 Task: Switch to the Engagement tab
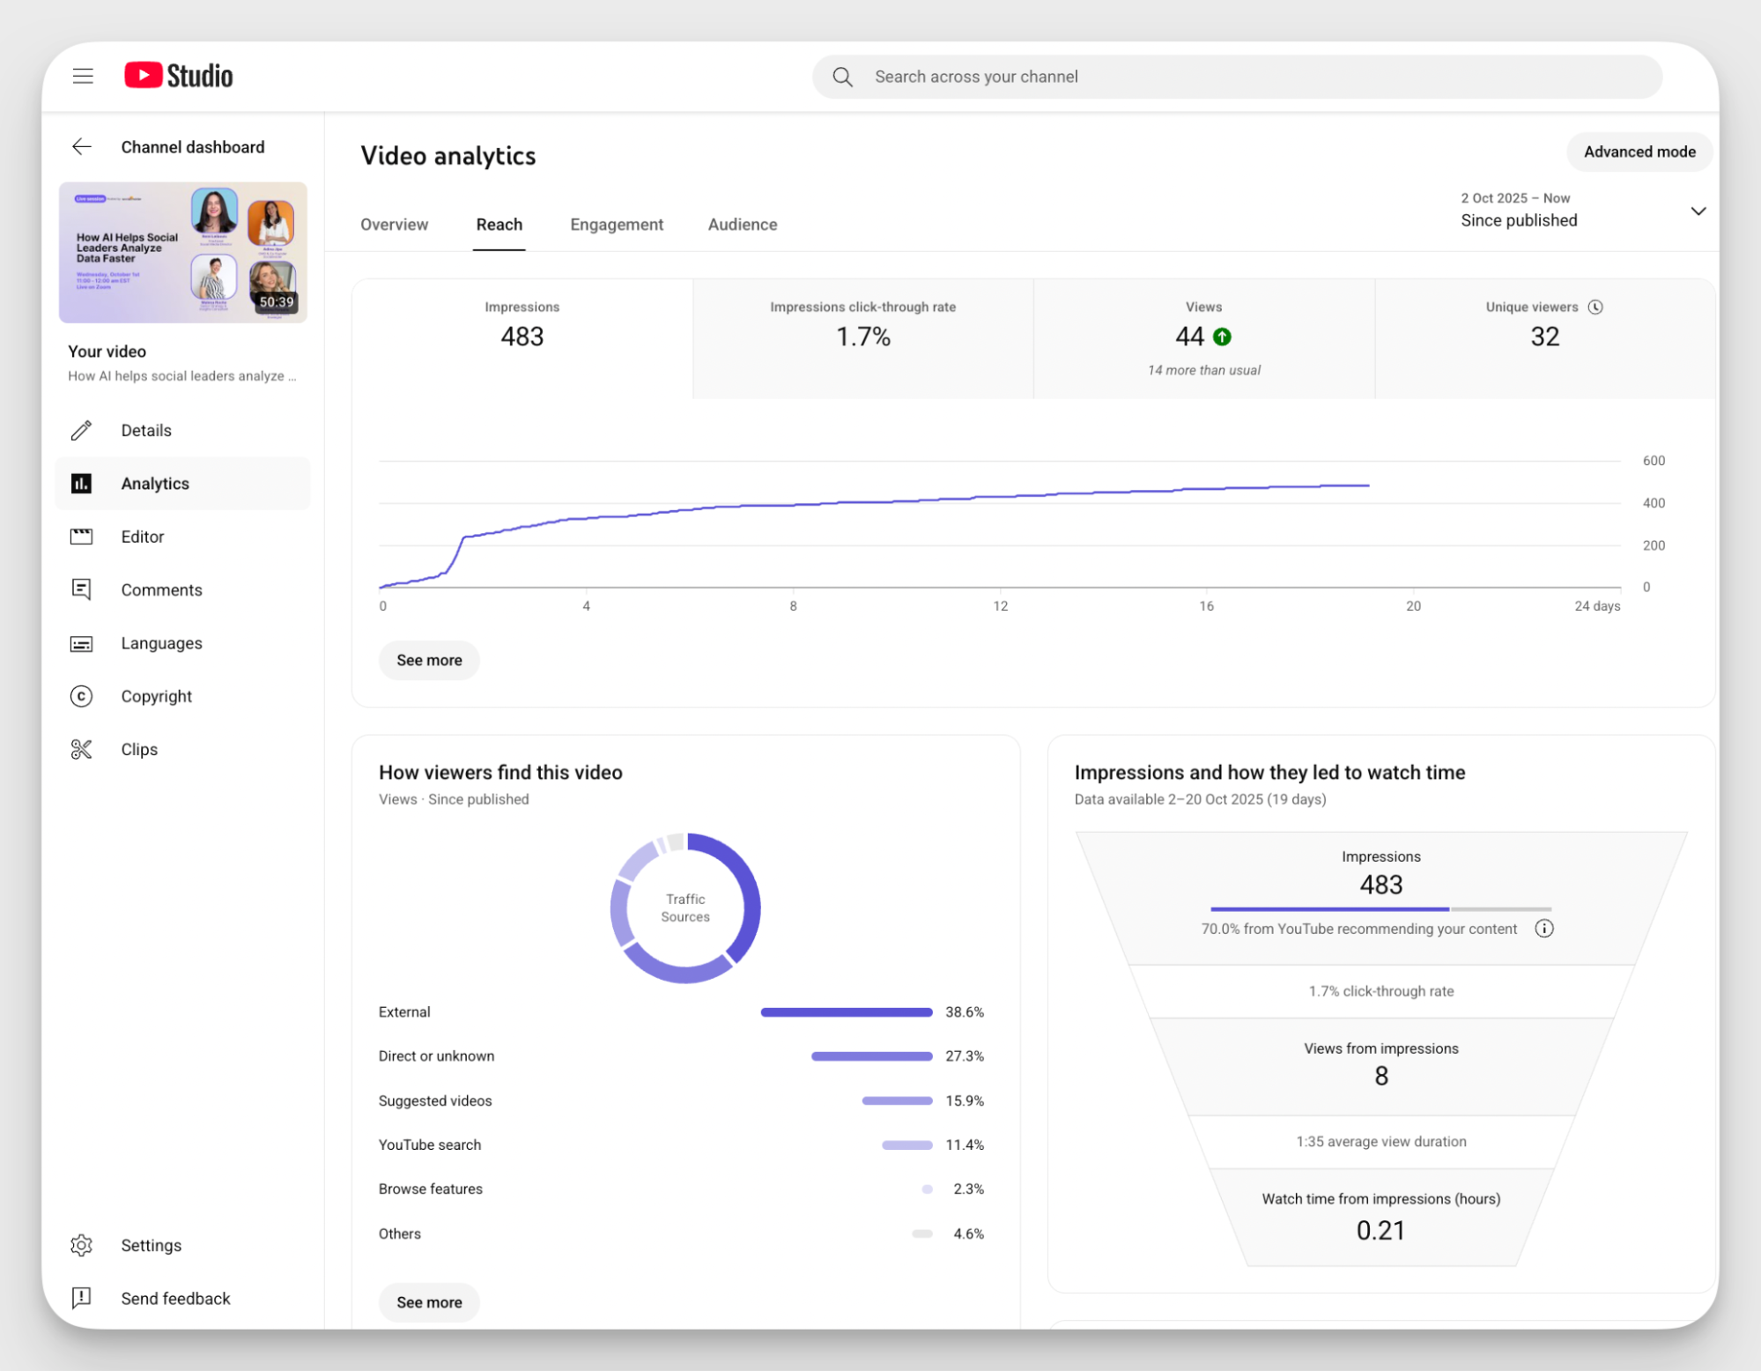pos(617,225)
